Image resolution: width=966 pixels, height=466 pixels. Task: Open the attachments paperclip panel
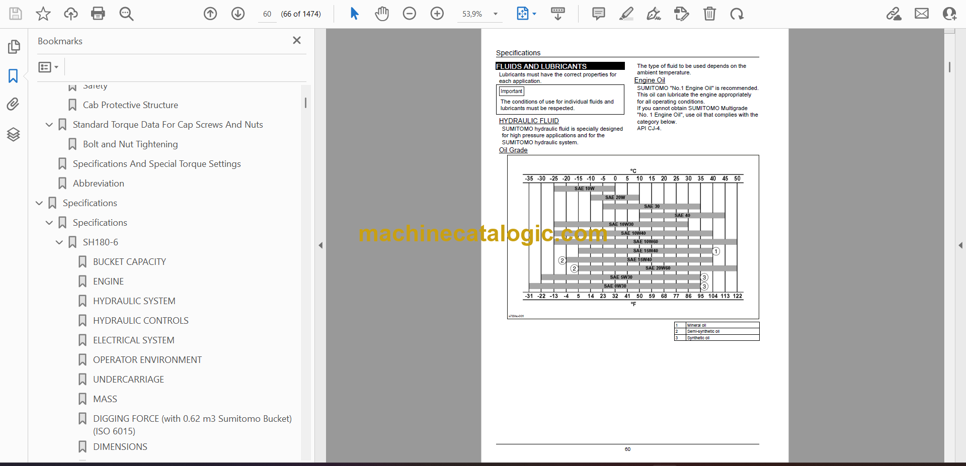(x=13, y=105)
